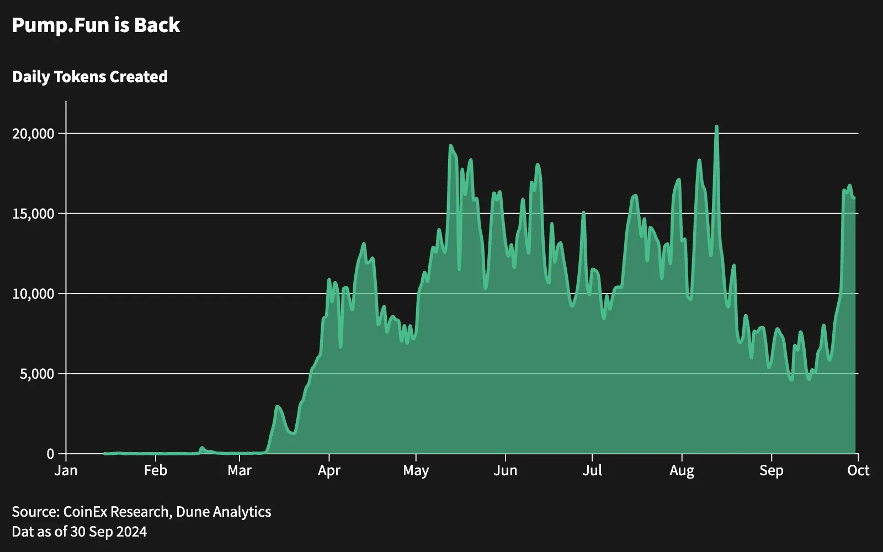Click the Dat as of 30 Sep 2024 note
Viewport: 883px width, 552px height.
79,532
